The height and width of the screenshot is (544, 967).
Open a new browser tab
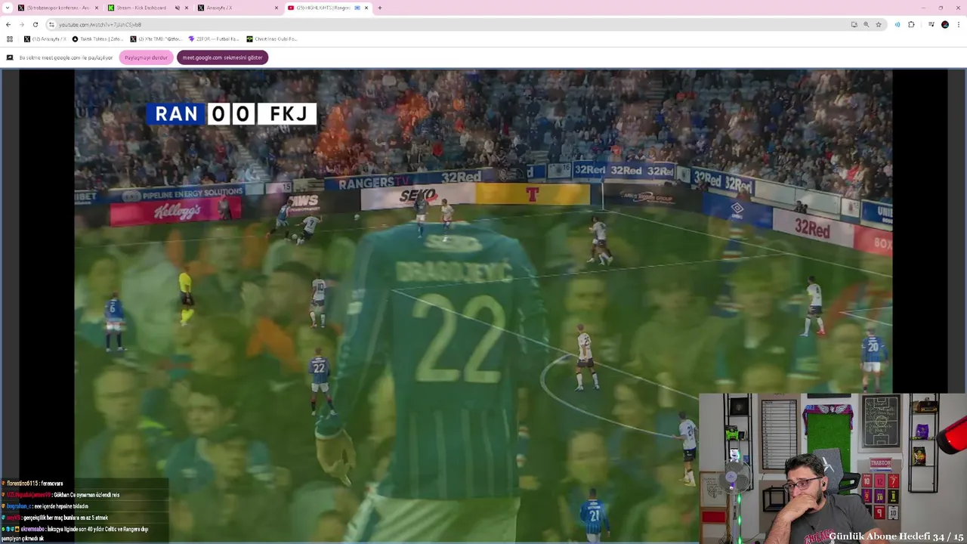point(379,8)
